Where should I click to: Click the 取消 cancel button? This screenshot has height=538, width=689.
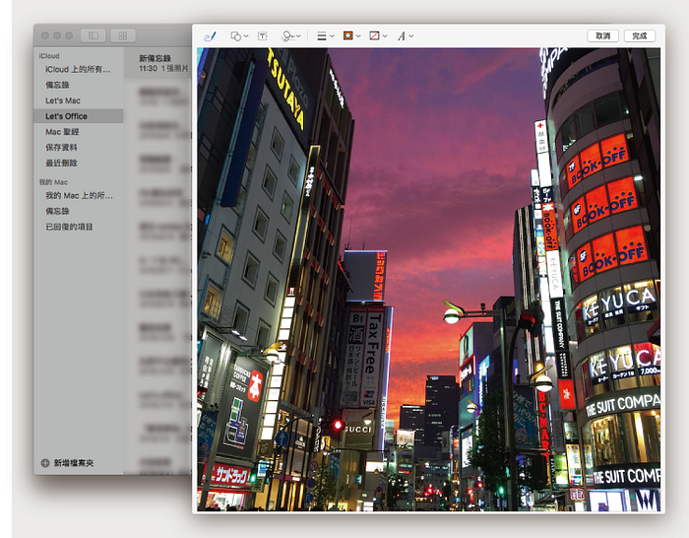point(602,35)
